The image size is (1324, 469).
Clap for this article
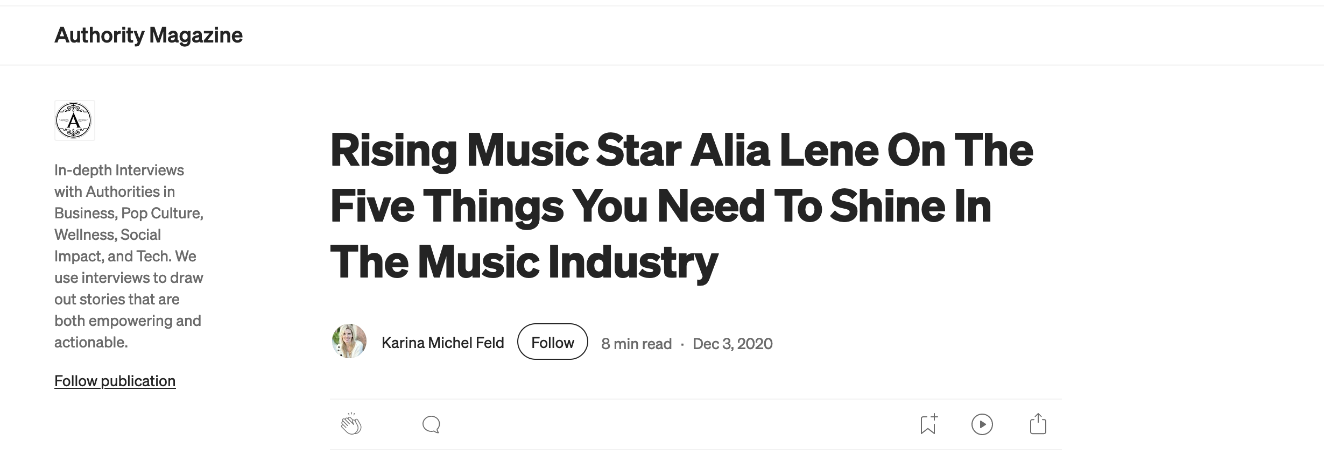click(351, 424)
